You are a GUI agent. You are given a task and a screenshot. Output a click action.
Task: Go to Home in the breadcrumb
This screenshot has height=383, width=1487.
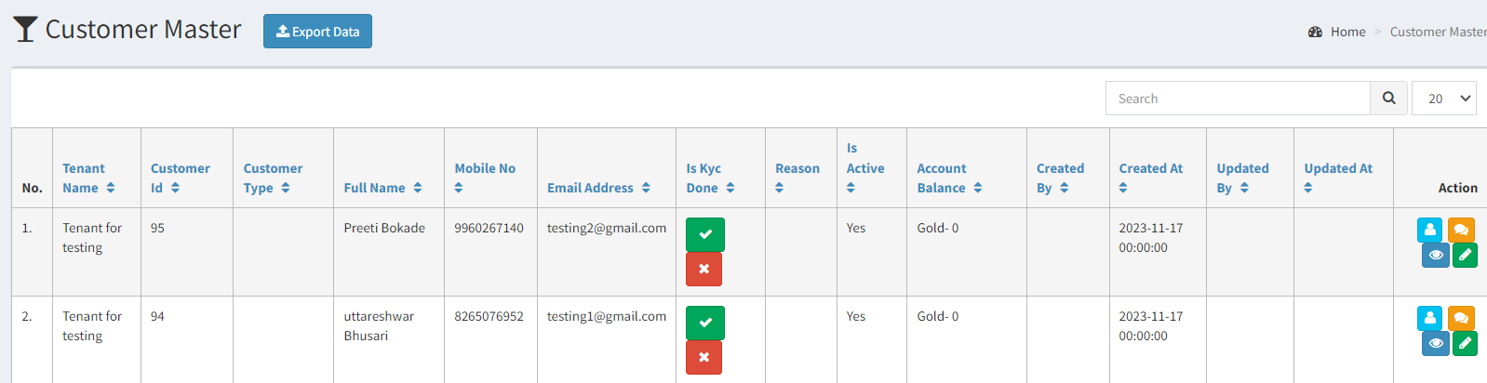click(x=1347, y=32)
